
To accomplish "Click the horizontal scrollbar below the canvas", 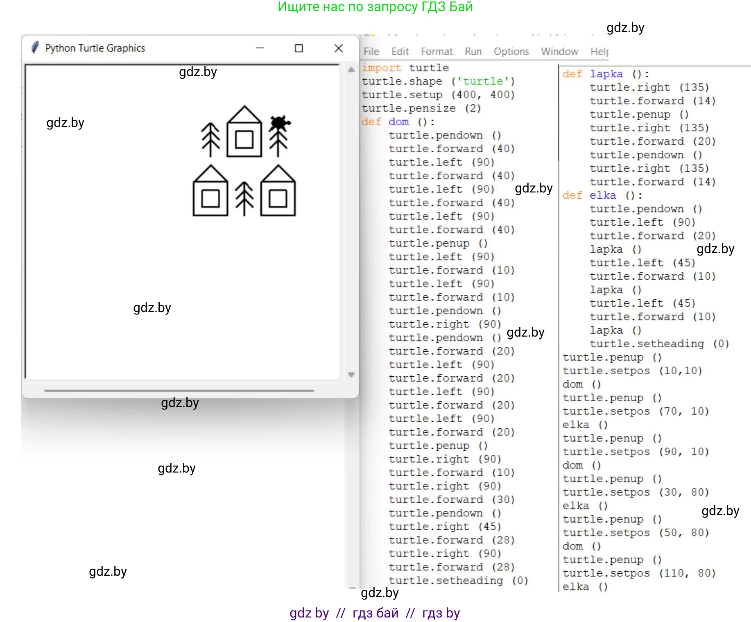I will click(179, 391).
